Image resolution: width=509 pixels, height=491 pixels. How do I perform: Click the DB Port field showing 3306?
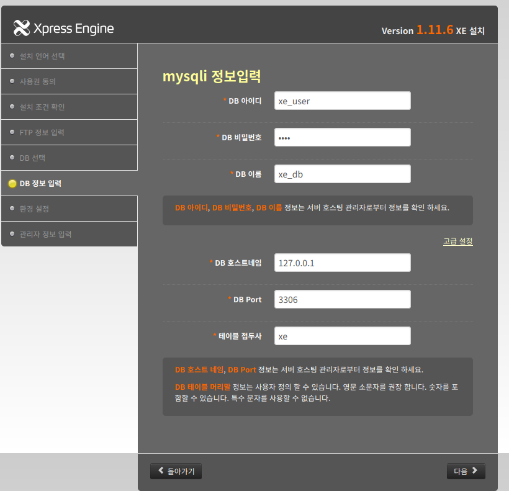point(343,299)
